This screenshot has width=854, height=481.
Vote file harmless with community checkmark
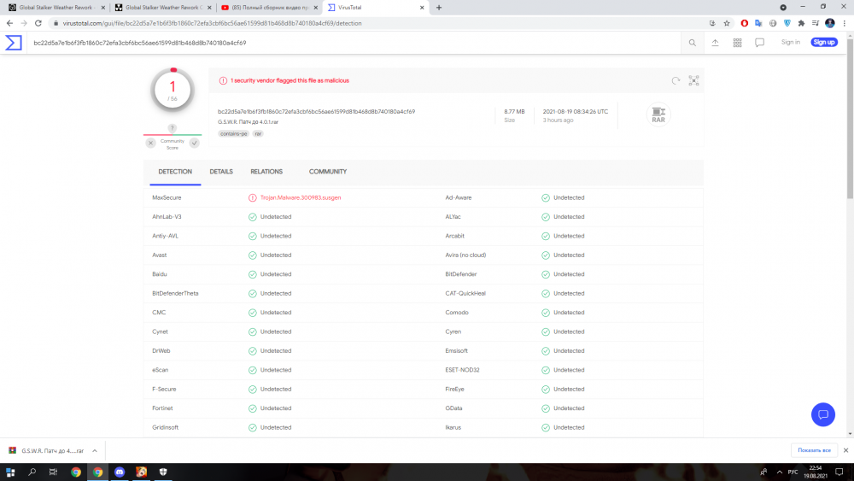[194, 143]
